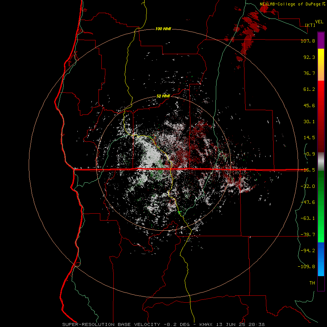Click the gray near-zero color bar segment
Viewport: 327px width, 327px height.
321,162
